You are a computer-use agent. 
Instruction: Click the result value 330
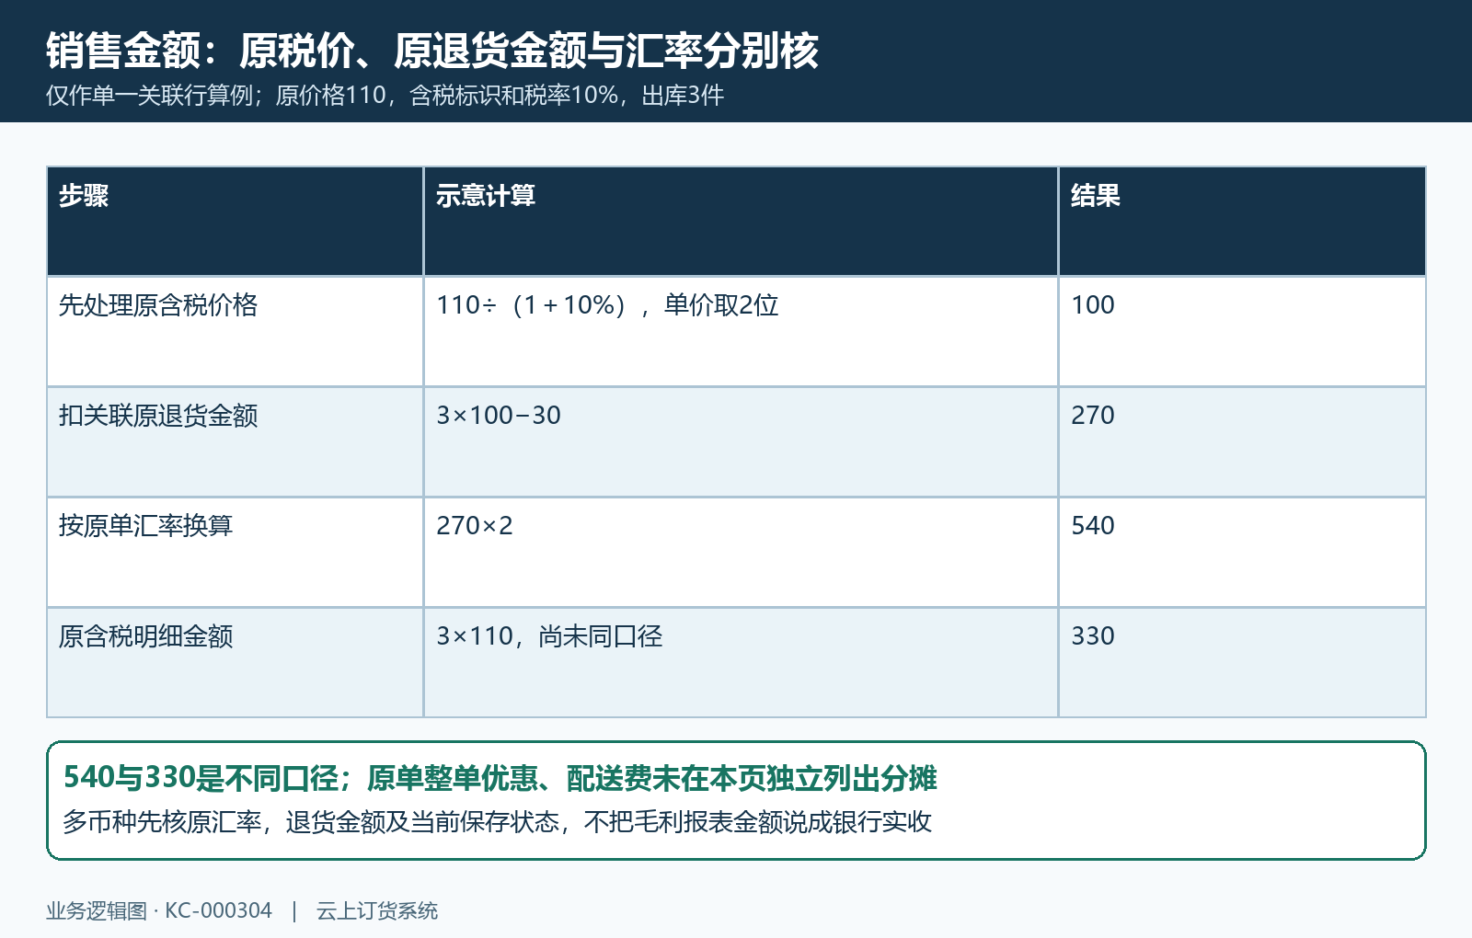[x=1092, y=636]
